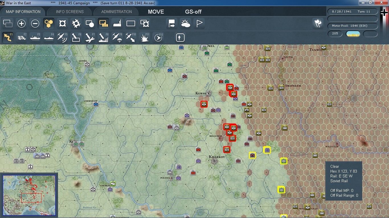Select F5 air recon mode
Image resolution: width=389 pixels, height=218 pixels.
tap(62, 37)
